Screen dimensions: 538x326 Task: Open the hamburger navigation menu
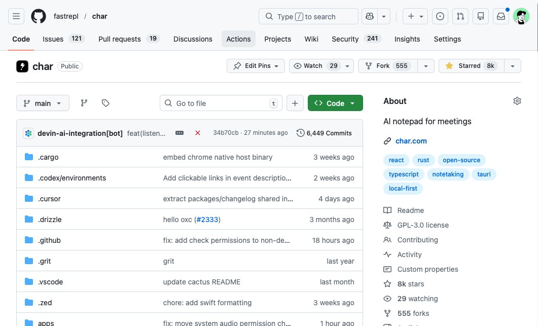16,16
